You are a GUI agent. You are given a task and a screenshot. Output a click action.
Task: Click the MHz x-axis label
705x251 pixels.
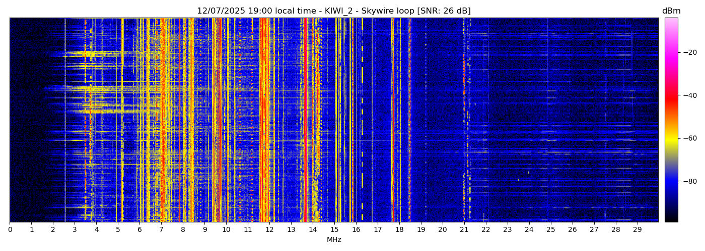pos(333,240)
